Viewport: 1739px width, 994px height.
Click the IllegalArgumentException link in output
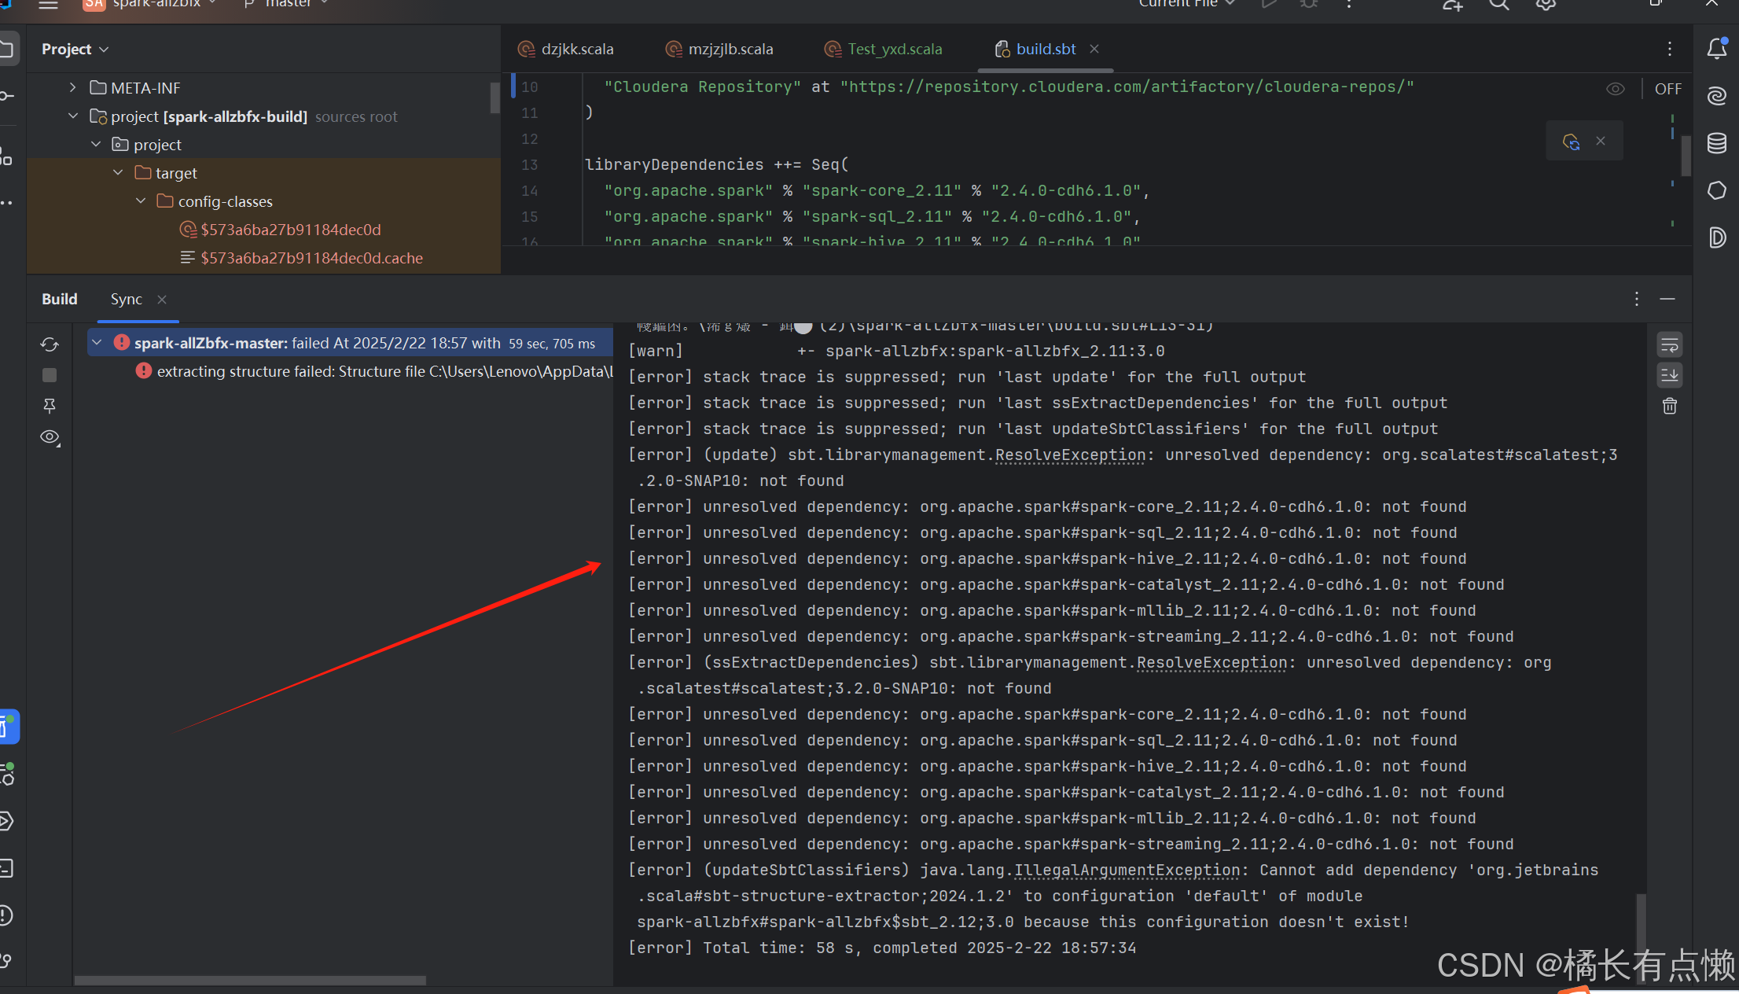coord(1127,871)
